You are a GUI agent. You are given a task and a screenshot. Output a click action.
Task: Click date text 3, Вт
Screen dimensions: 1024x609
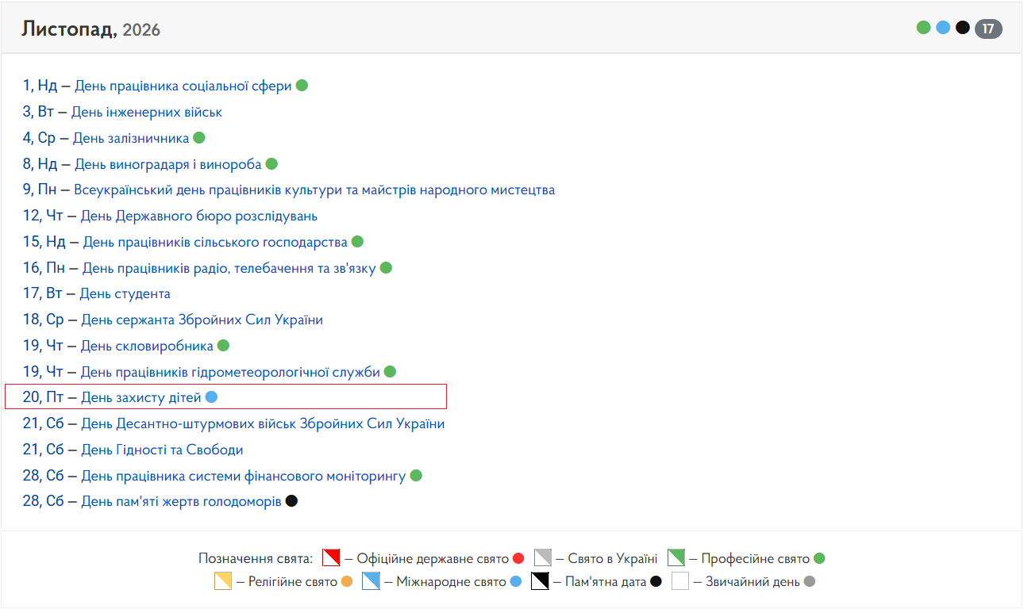click(38, 112)
